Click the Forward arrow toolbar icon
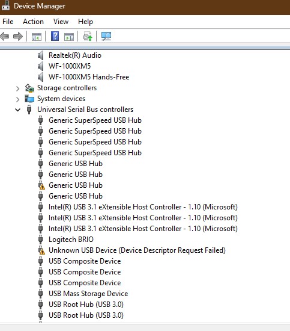The width and height of the screenshot is (290, 331). pyautogui.click(x=18, y=37)
